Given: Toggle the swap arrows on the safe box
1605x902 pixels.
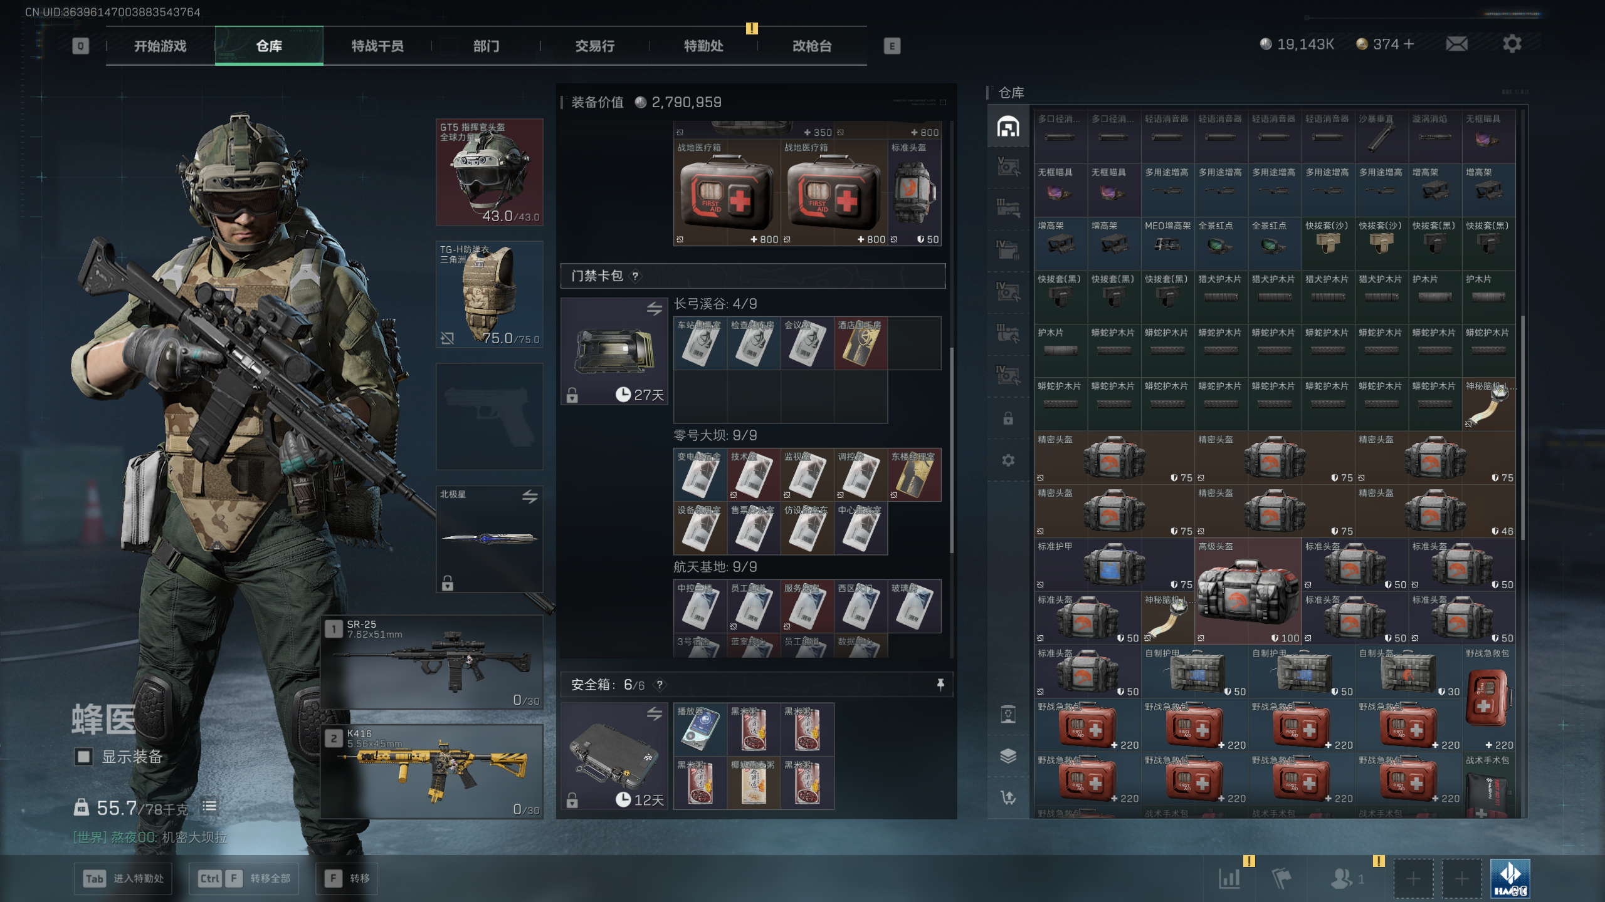Looking at the screenshot, I should point(654,714).
